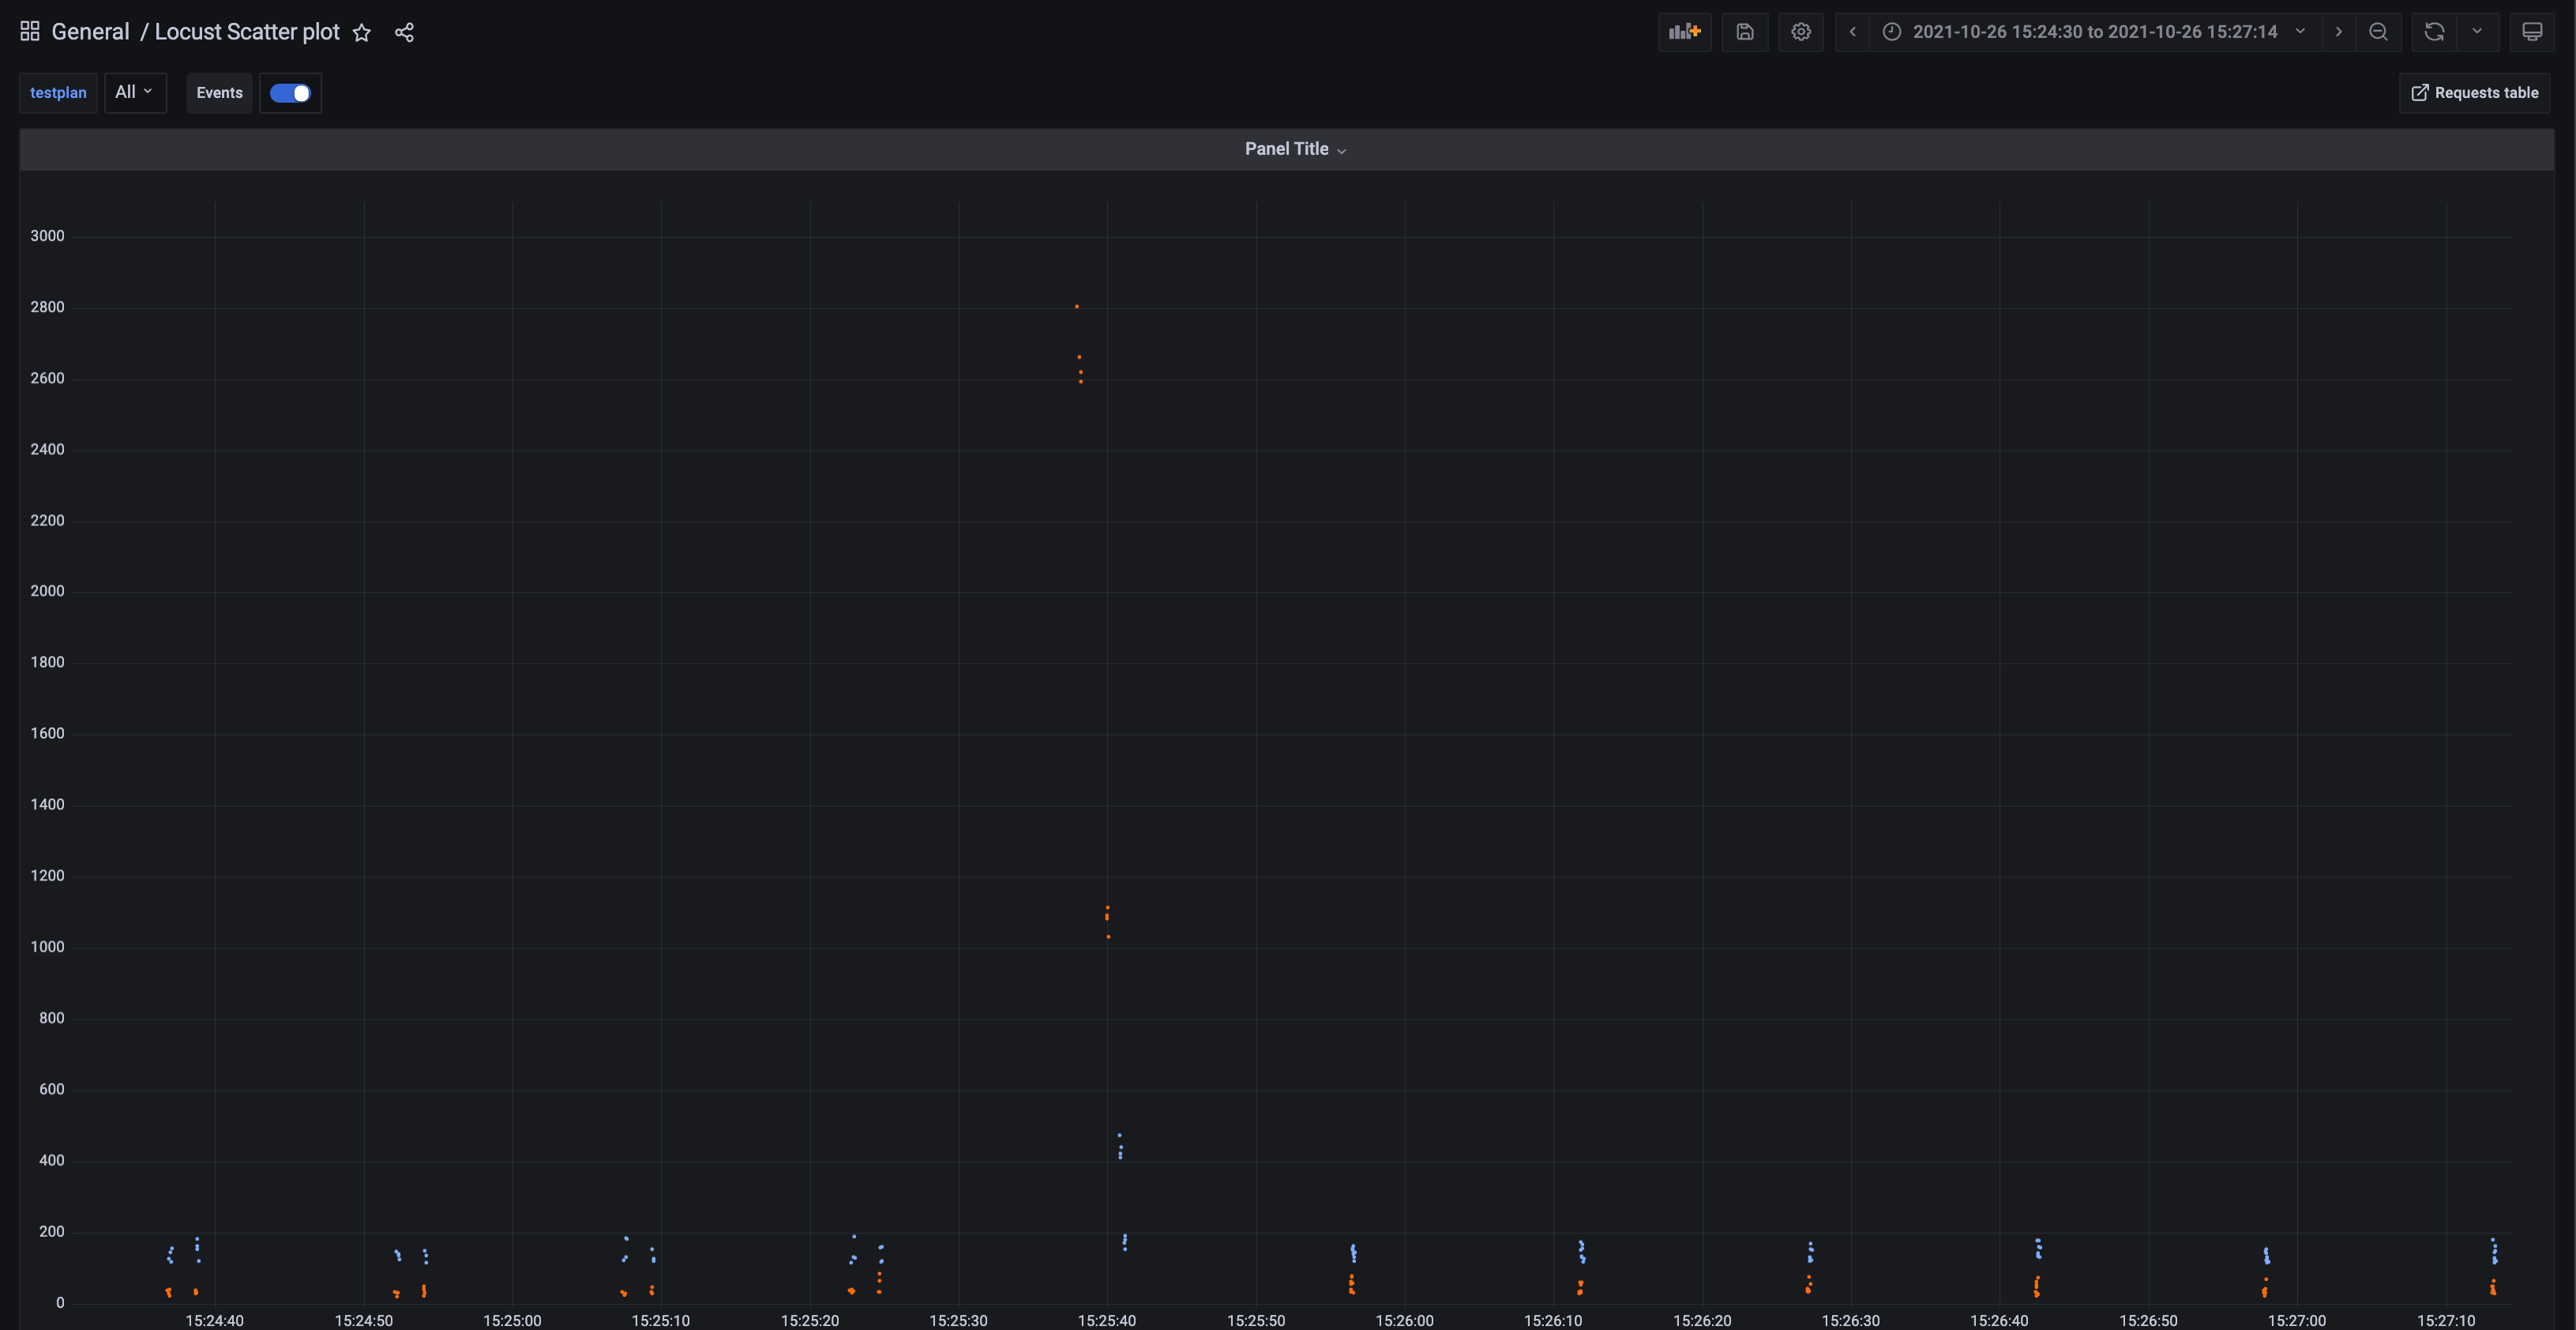Star the Locust Scatter plot dashboard
Image resolution: width=2576 pixels, height=1330 pixels.
pyautogui.click(x=362, y=33)
